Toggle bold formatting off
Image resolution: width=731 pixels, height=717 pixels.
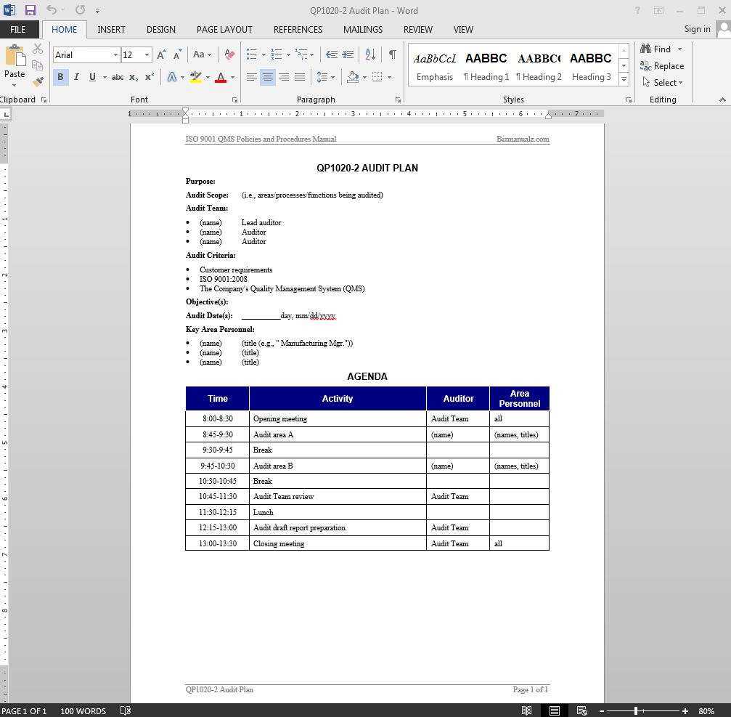60,77
